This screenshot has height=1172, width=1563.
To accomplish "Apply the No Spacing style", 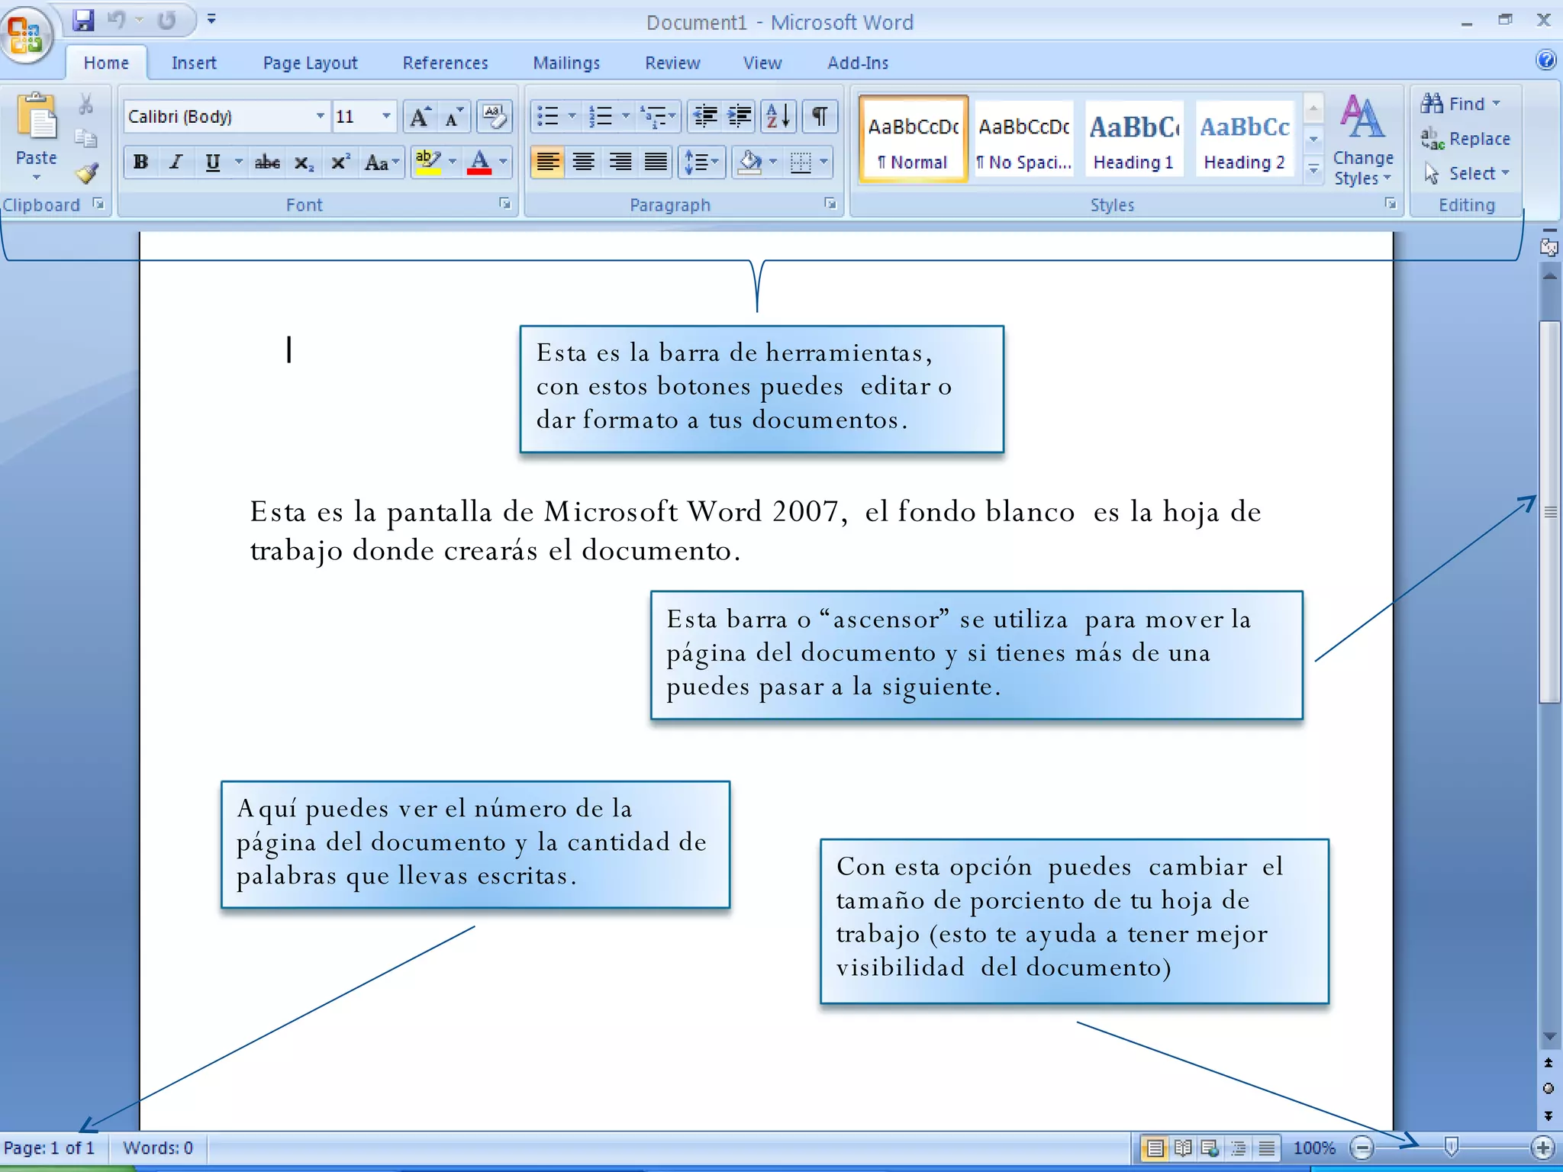I will point(1024,140).
